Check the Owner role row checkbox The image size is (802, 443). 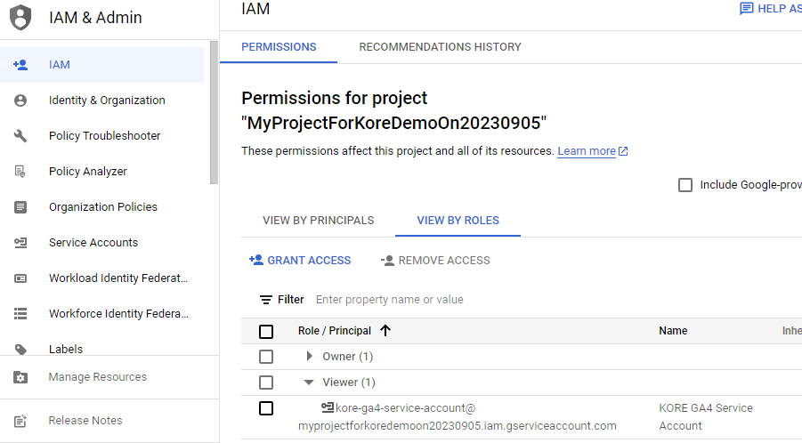266,357
